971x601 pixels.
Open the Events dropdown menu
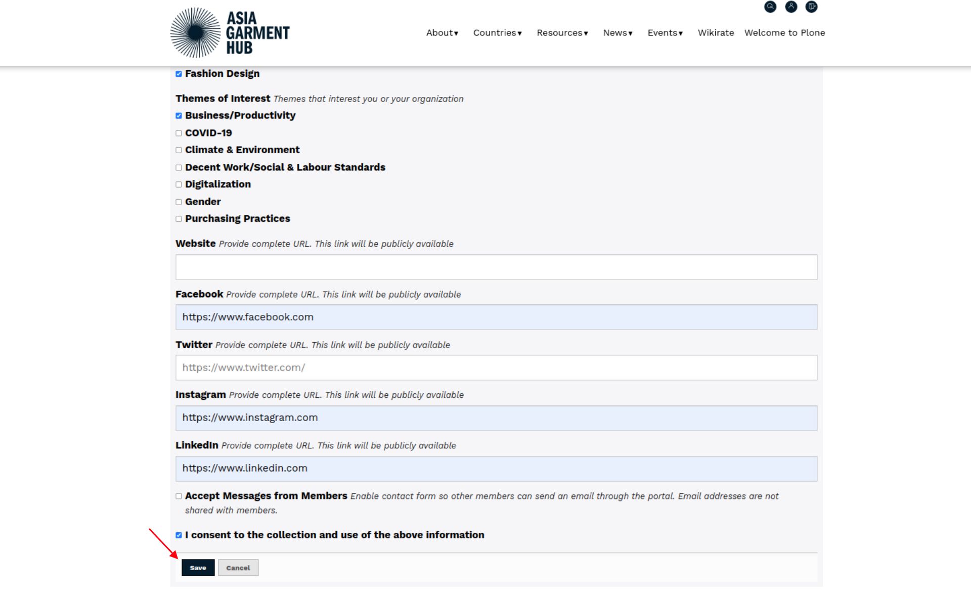[665, 33]
